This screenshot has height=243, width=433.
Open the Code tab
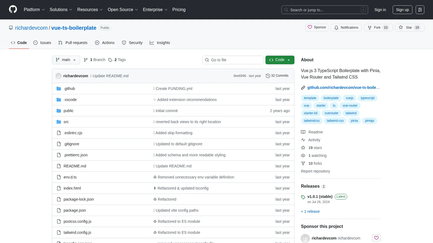(19, 43)
